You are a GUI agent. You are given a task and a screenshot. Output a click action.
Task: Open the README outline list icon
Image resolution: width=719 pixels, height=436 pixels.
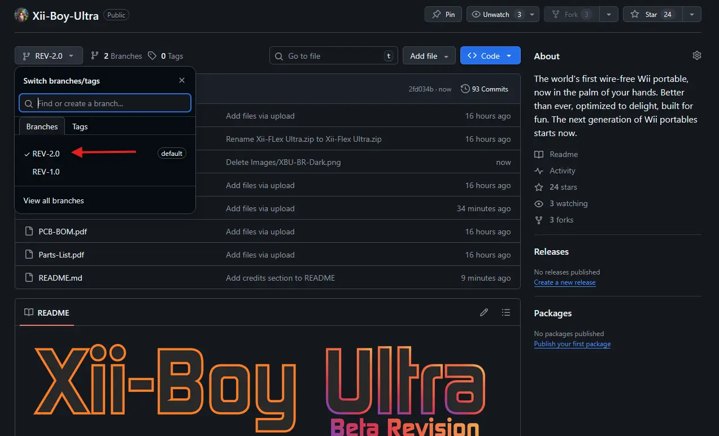point(506,312)
